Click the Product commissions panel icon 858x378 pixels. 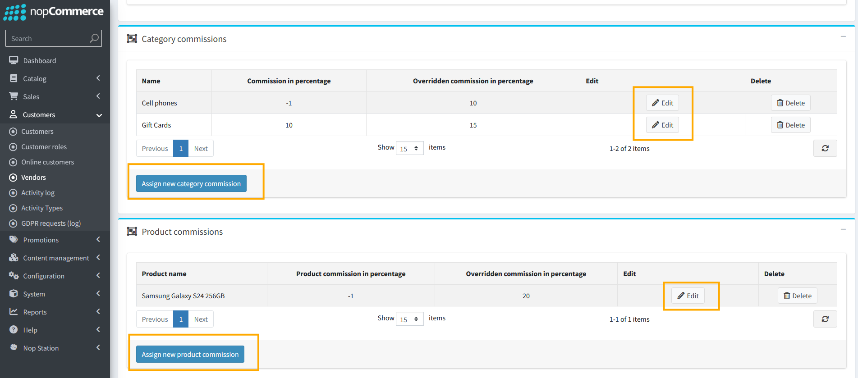coord(132,232)
